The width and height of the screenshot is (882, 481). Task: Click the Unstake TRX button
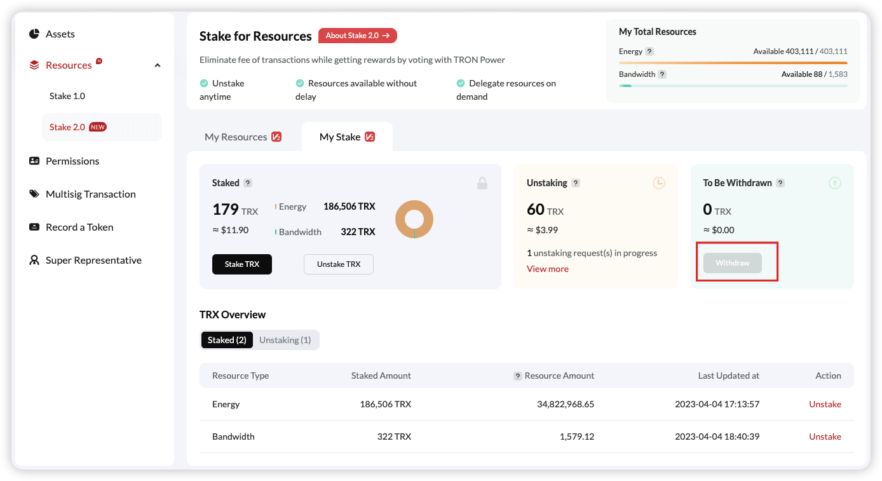pos(339,264)
